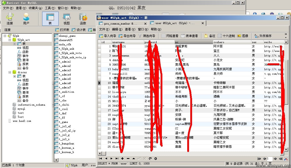Apply 升序排序 ascending sort
Screen dimensions: 291x168
[263, 36]
